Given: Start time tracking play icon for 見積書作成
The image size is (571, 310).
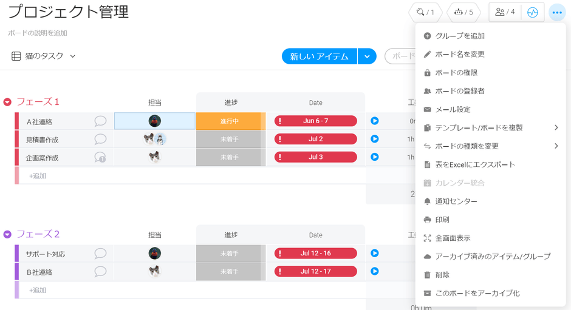Looking at the screenshot, I should (375, 139).
